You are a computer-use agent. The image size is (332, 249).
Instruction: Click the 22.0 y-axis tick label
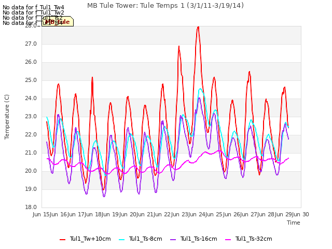(x=31, y=135)
